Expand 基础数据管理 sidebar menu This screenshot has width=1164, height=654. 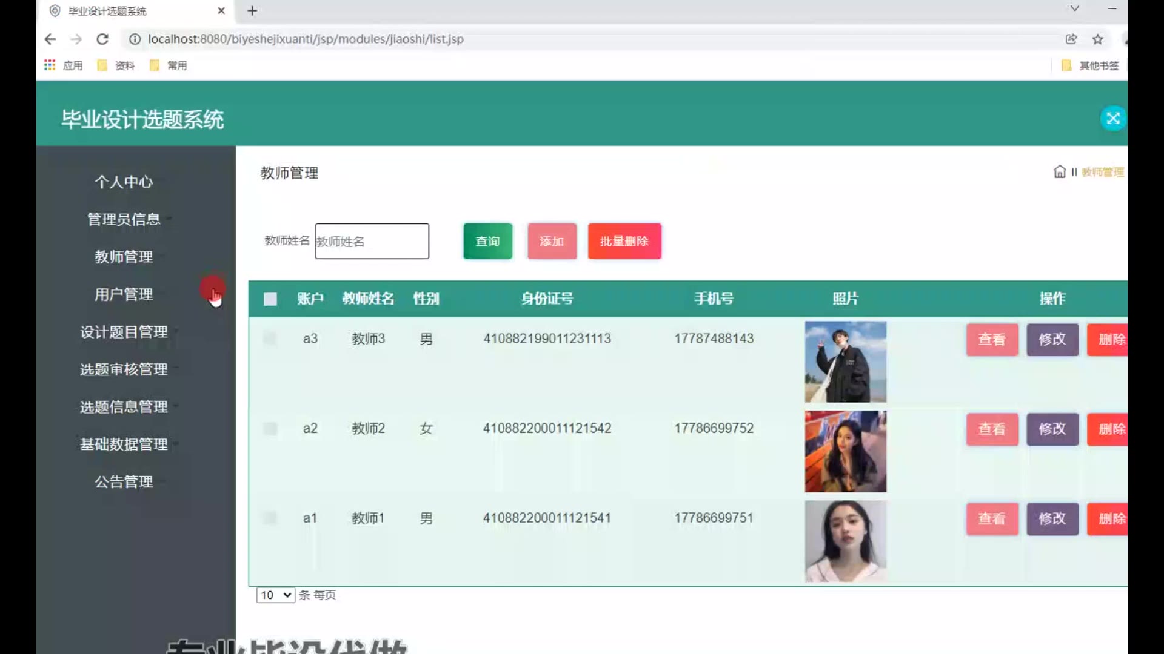tap(124, 444)
